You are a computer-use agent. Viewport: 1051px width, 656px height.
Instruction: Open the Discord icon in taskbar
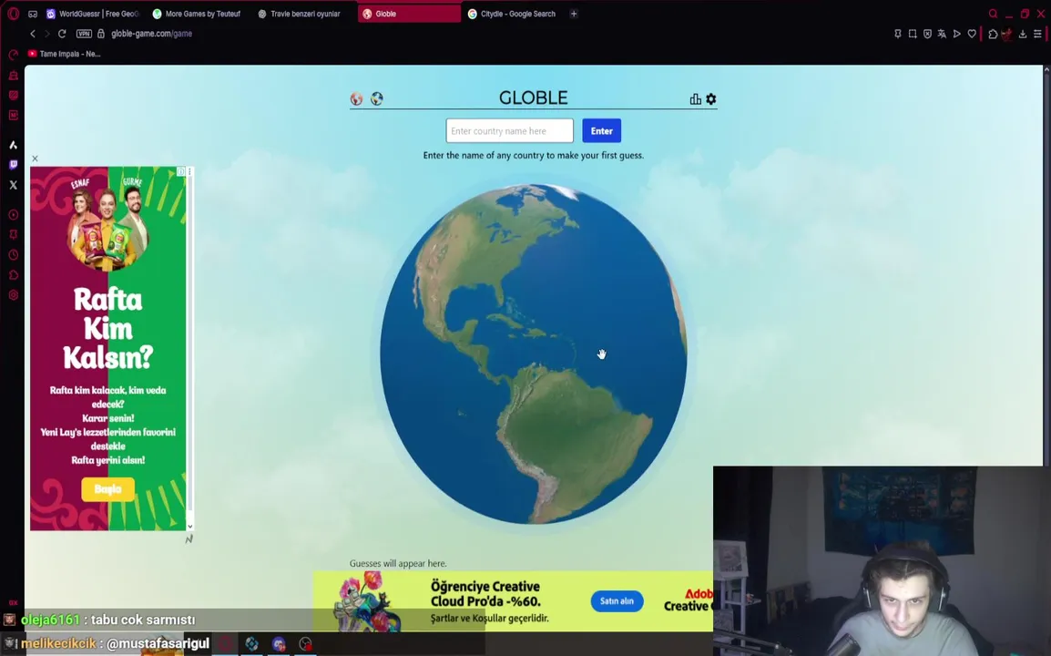[279, 644]
